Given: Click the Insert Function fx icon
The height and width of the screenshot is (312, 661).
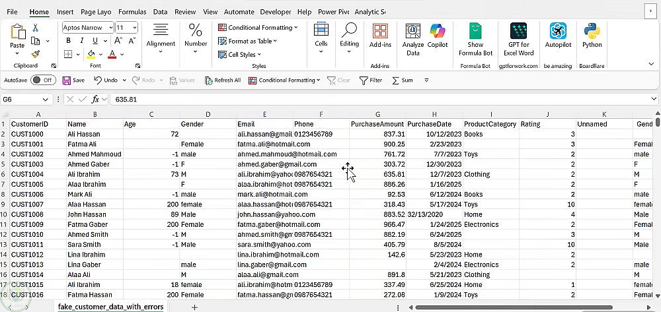Looking at the screenshot, I should (96, 99).
